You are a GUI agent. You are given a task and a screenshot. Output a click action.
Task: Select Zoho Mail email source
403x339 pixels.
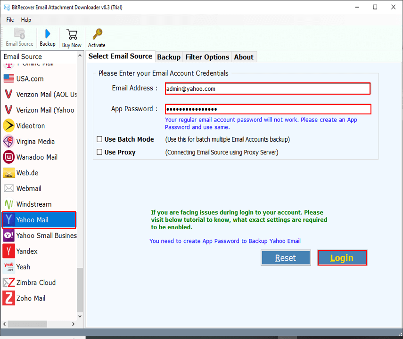click(x=31, y=299)
